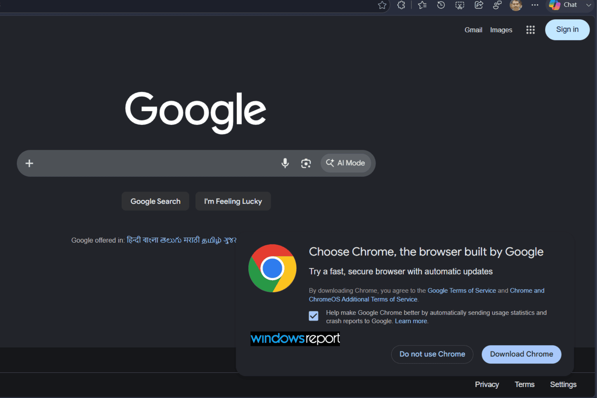Viewport: 597px width, 398px height.
Task: Open Google Terms of Service link
Action: pyautogui.click(x=462, y=290)
